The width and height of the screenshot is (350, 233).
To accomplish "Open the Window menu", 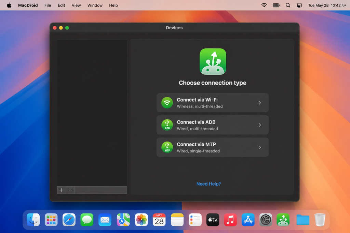I will pos(95,5).
